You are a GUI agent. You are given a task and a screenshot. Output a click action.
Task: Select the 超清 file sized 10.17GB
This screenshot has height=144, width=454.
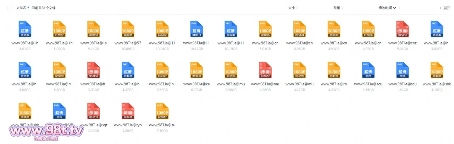196,29
